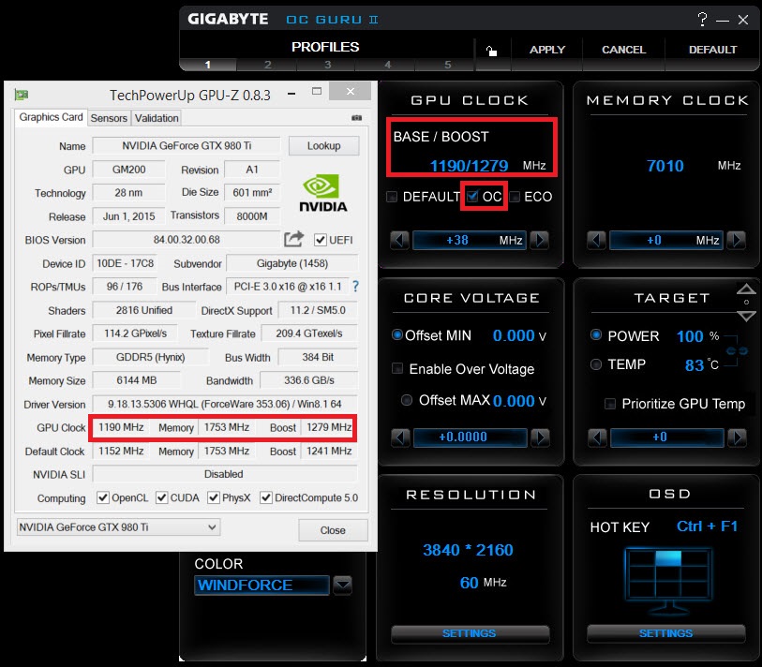Screen dimensions: 762x667
Task: Toggle the OpenCL checkbox
Action: (x=102, y=498)
